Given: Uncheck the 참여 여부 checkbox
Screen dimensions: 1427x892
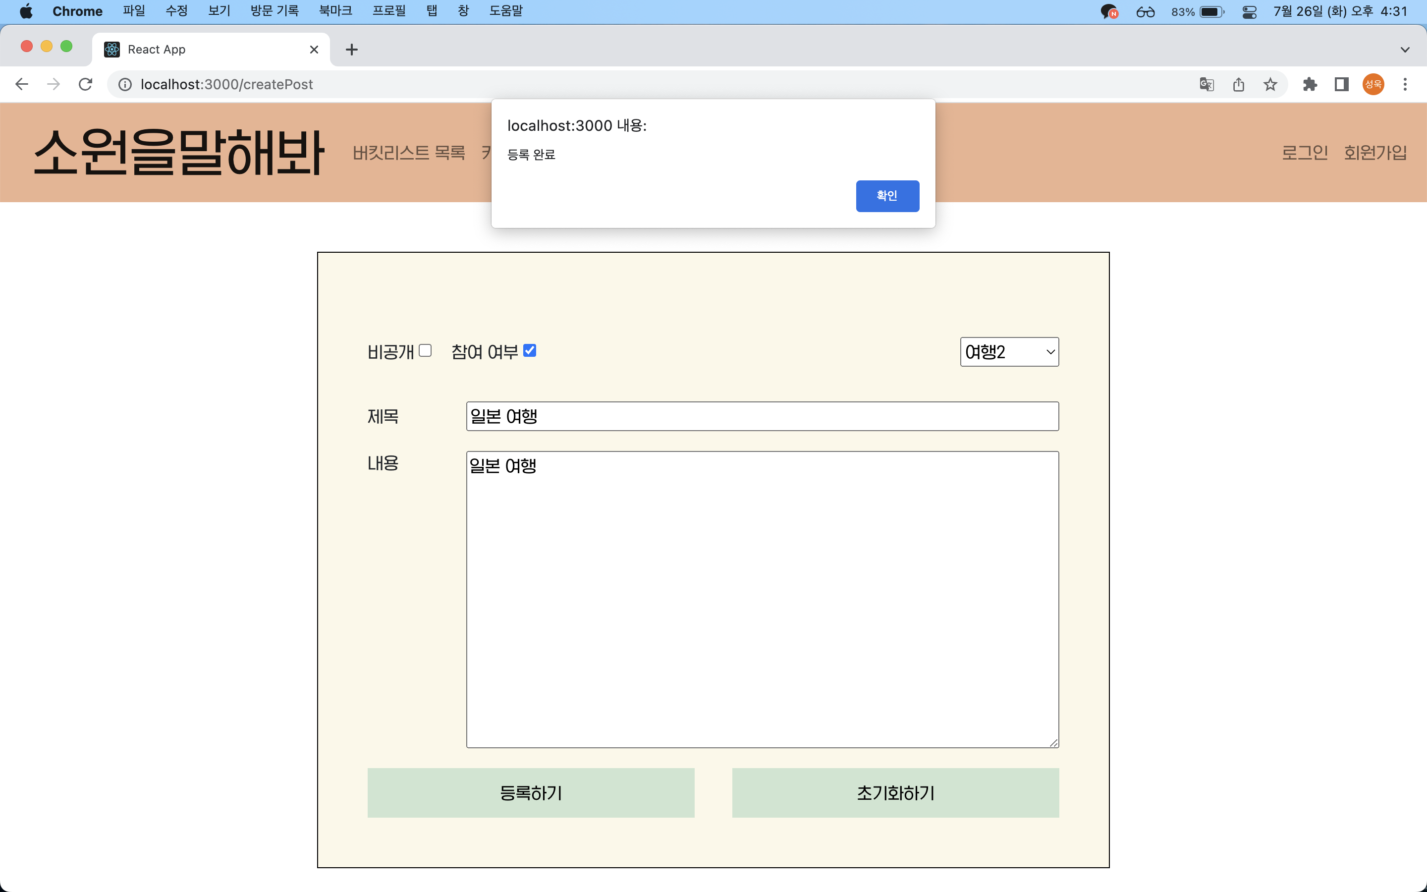Looking at the screenshot, I should [x=530, y=350].
